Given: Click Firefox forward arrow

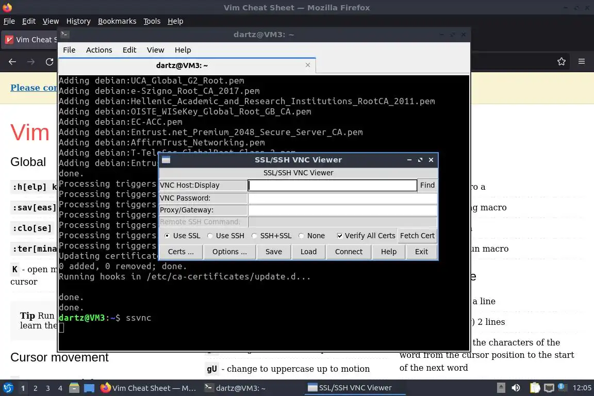Looking at the screenshot, I should 31,61.
